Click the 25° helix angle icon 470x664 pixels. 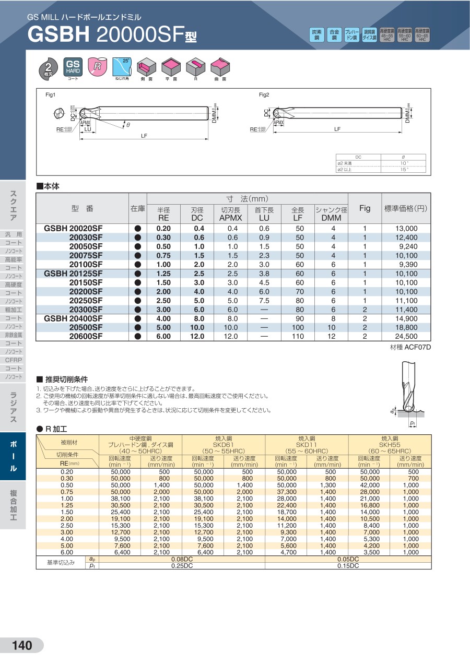(x=122, y=66)
